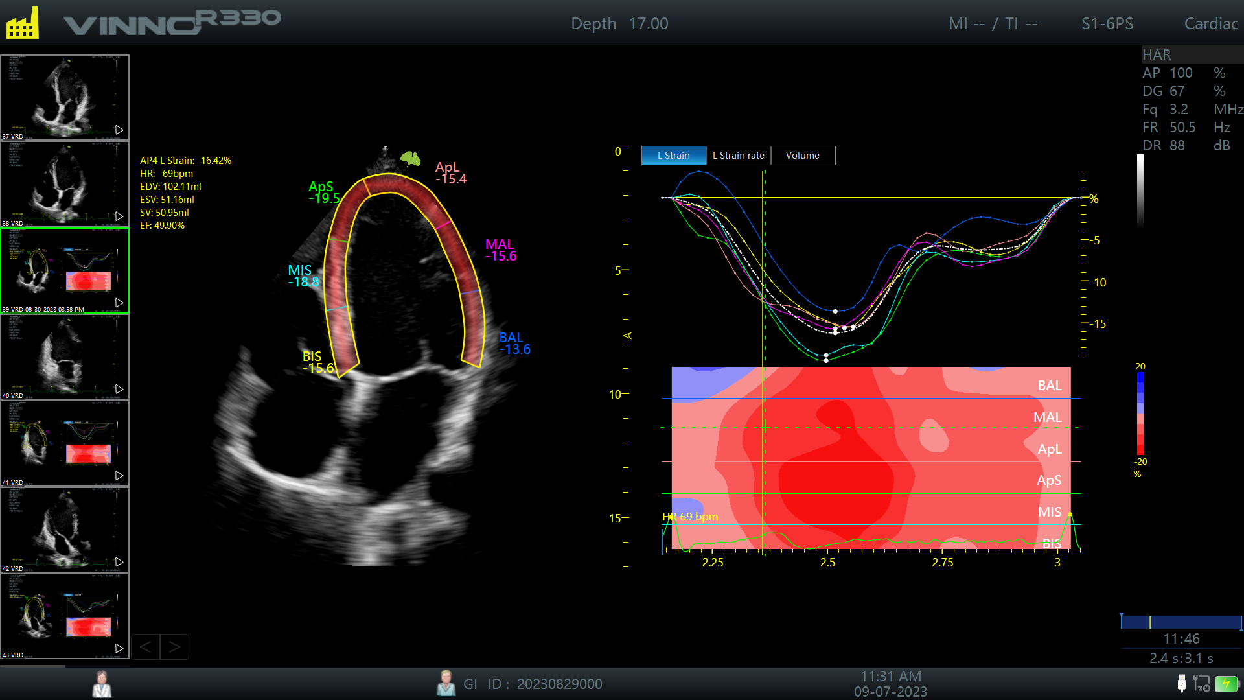1244x700 pixels.
Task: Go to previous page of thumbnails
Action: [146, 647]
